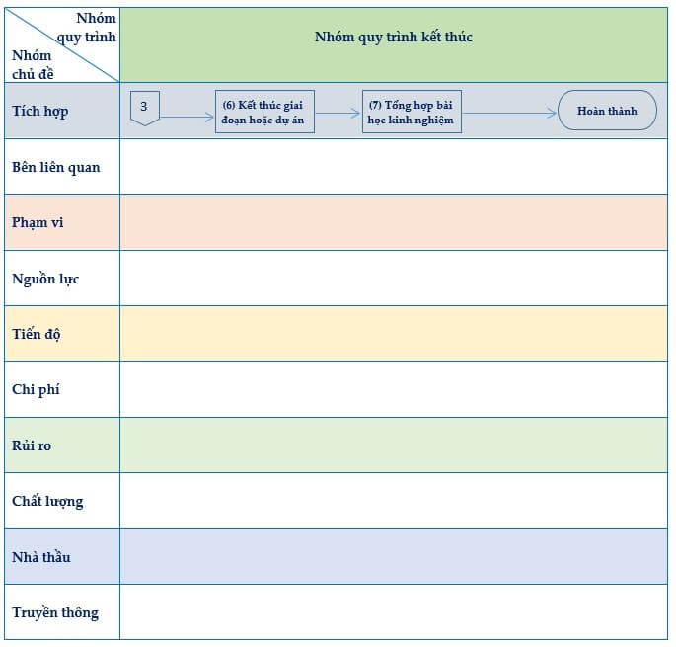This screenshot has height=647, width=676.
Task: Click the "Hoàn thành" terminator shape
Action: [607, 111]
